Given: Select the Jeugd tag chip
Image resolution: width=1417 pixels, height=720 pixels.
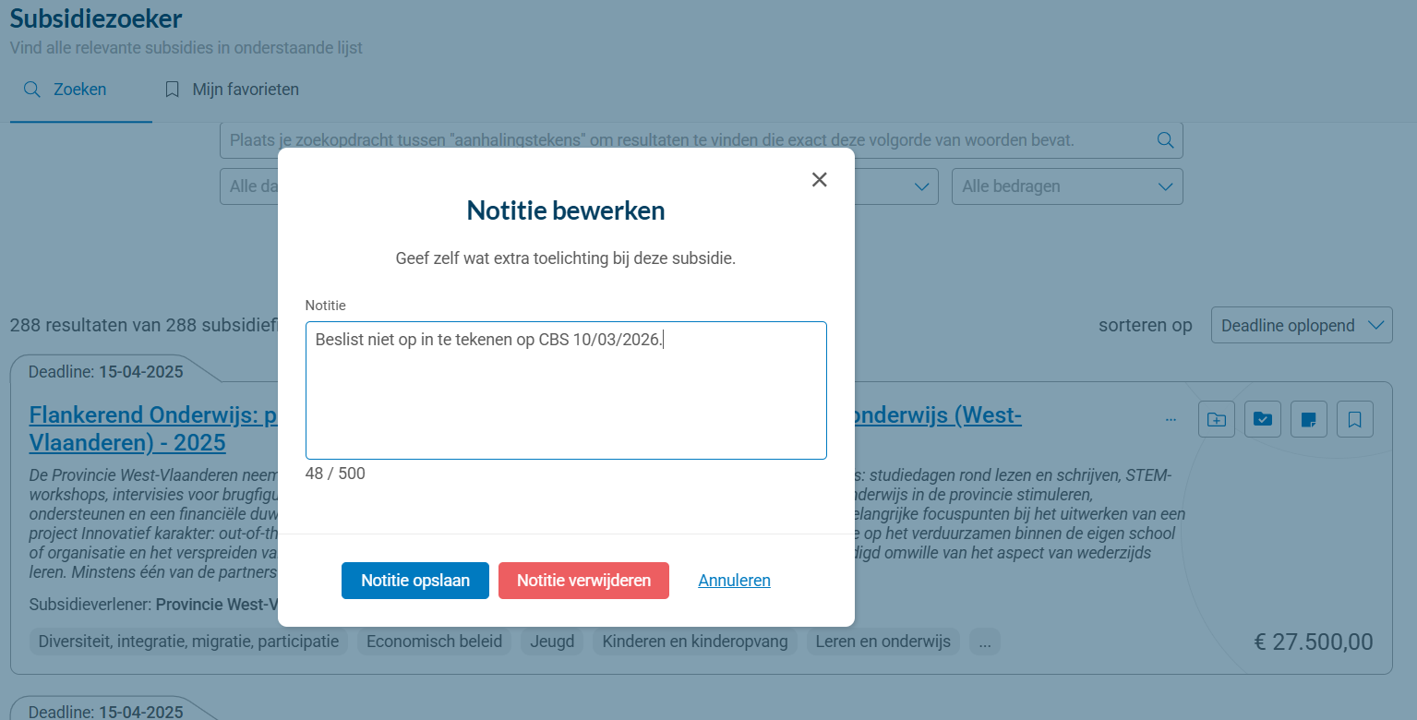Looking at the screenshot, I should pyautogui.click(x=551, y=642).
